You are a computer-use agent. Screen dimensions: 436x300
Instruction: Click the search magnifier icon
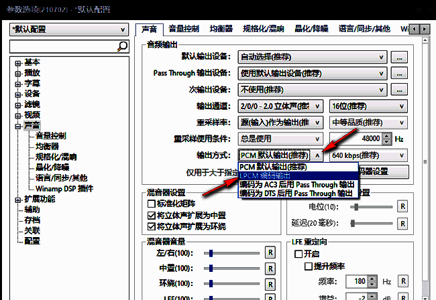click(x=122, y=46)
